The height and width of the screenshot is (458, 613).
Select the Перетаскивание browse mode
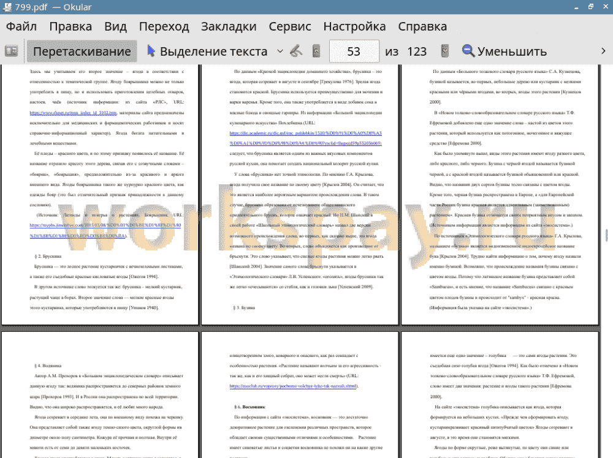(82, 51)
